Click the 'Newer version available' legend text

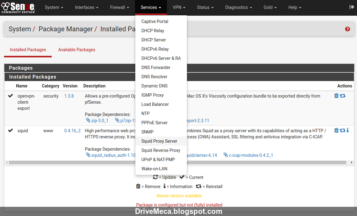point(179,195)
